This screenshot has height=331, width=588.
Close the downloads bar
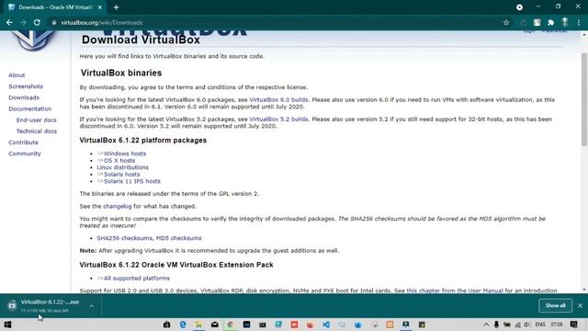[580, 305]
